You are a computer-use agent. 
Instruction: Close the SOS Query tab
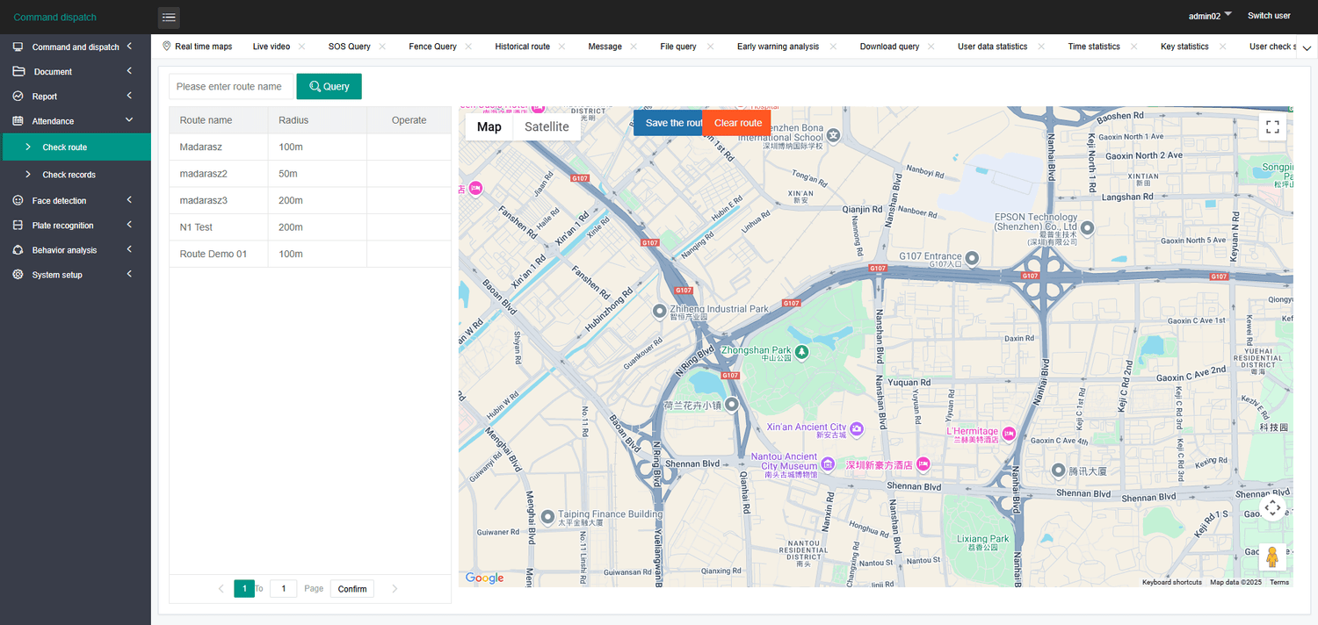coord(382,47)
